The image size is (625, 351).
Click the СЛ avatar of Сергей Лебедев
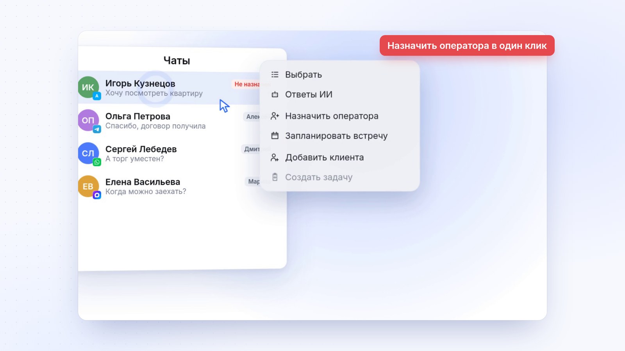coord(88,153)
